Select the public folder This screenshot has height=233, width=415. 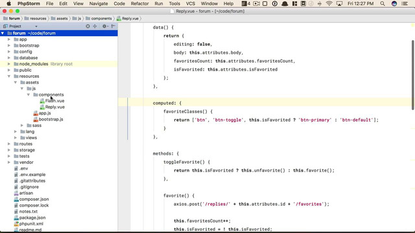click(23, 70)
